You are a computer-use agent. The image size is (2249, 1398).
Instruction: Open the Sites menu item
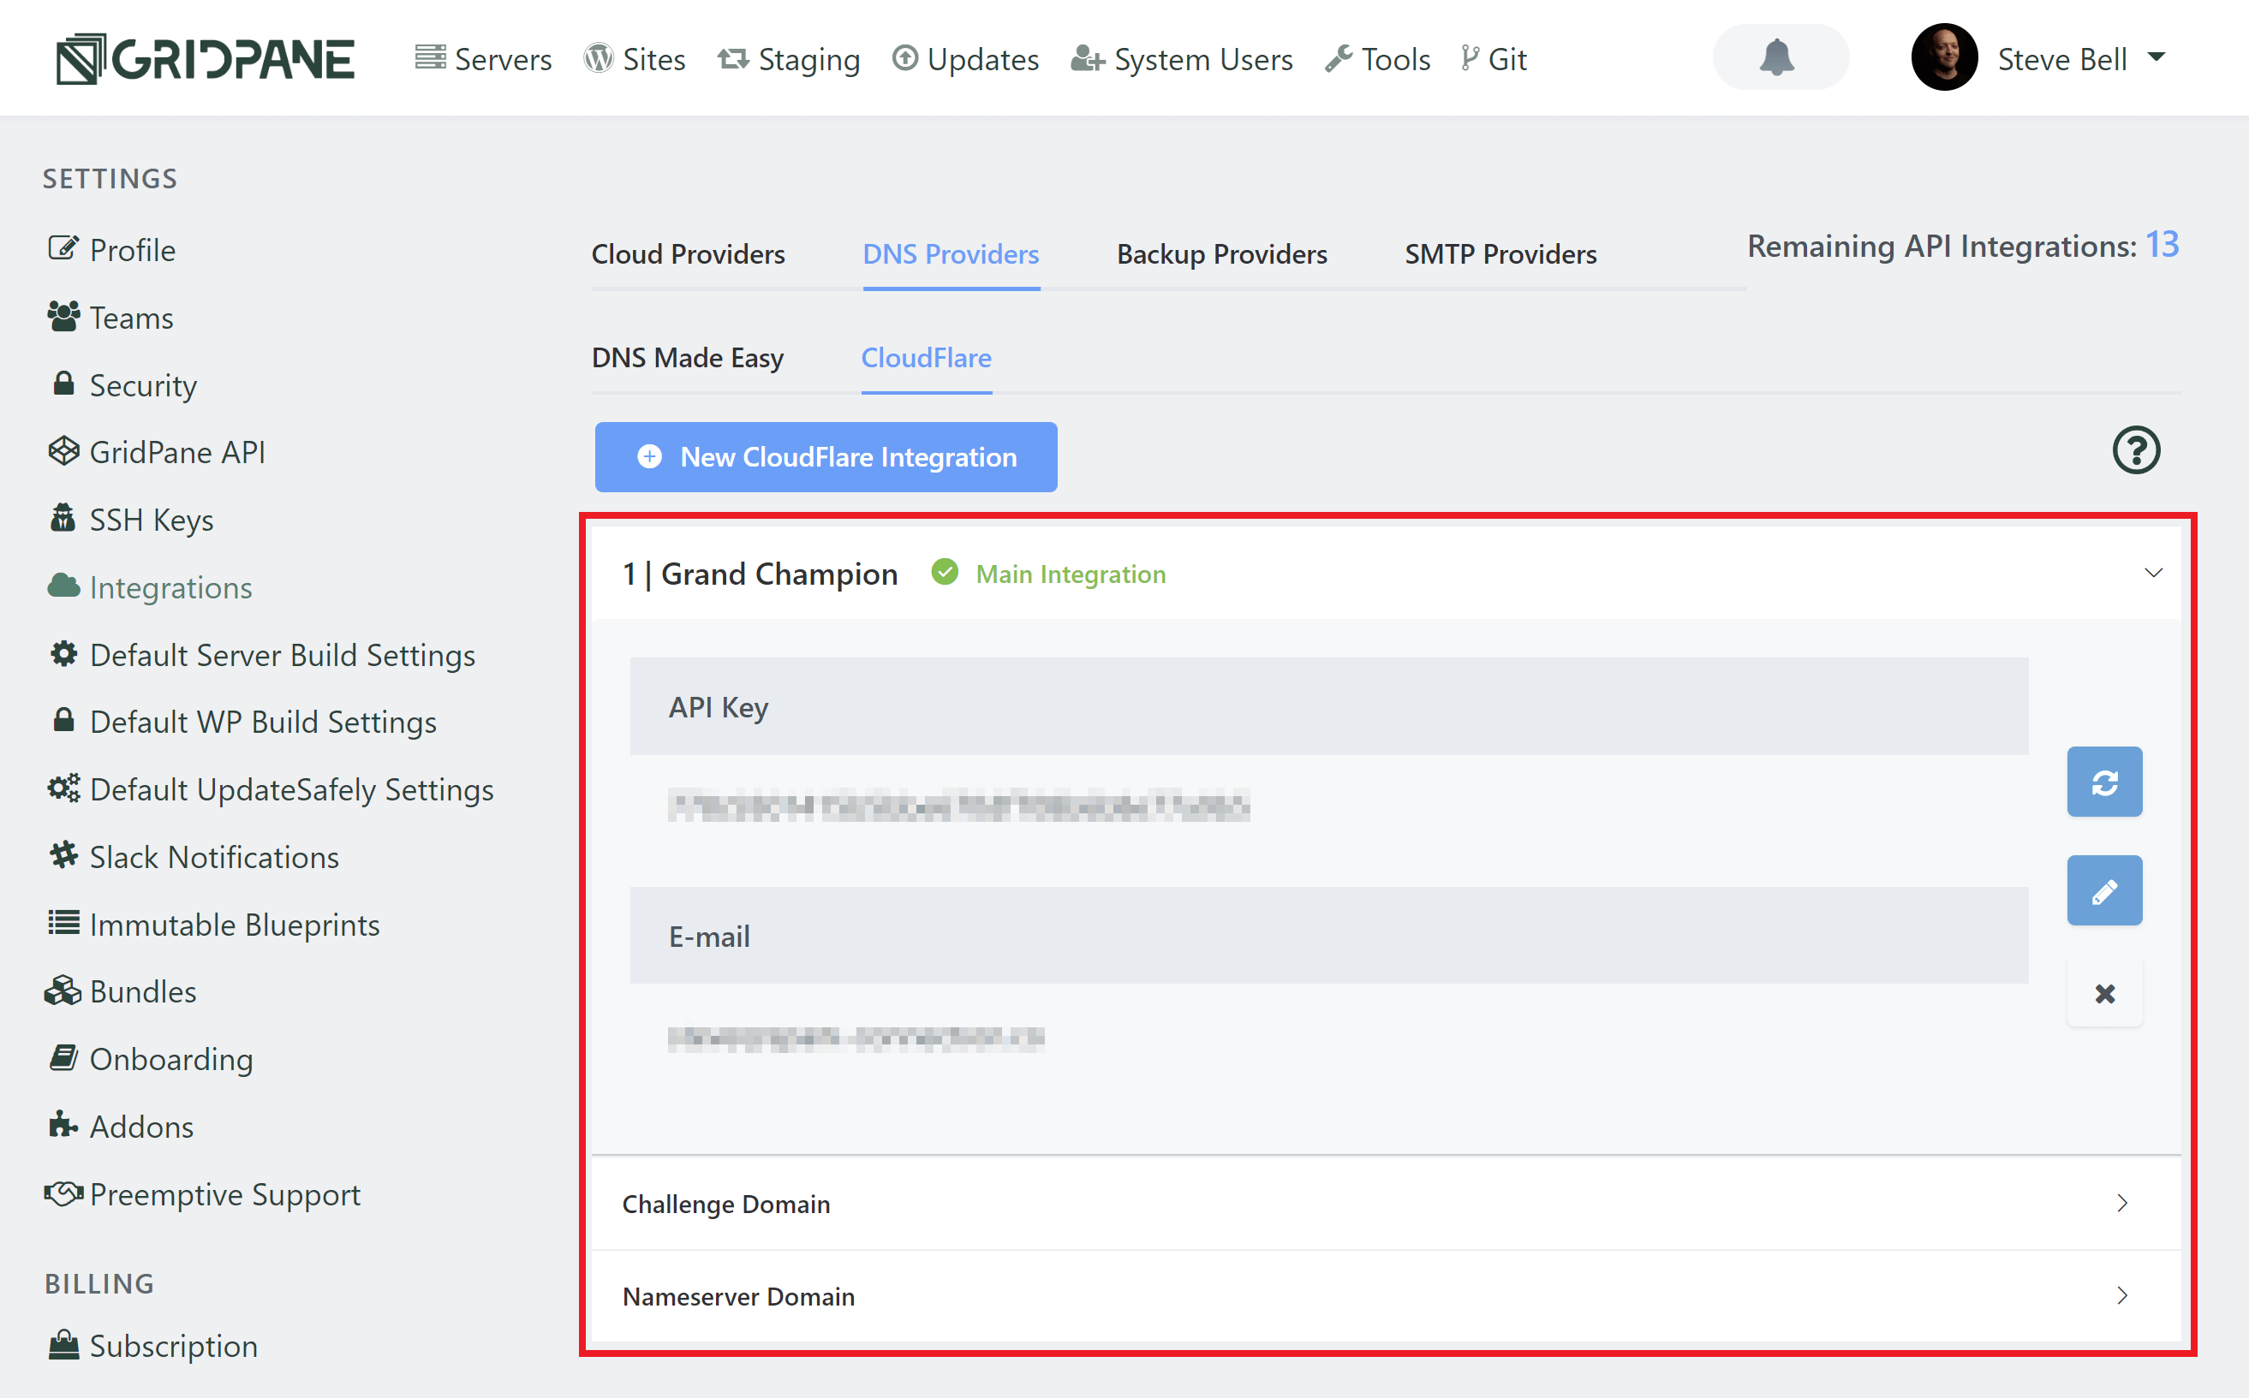635,59
